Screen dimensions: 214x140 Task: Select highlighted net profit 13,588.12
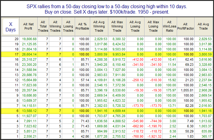point(29,111)
